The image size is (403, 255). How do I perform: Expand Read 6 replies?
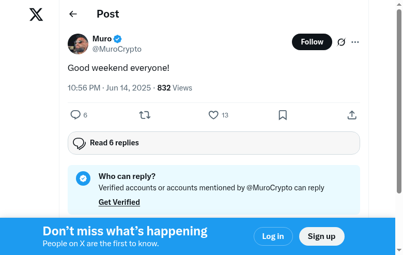213,143
